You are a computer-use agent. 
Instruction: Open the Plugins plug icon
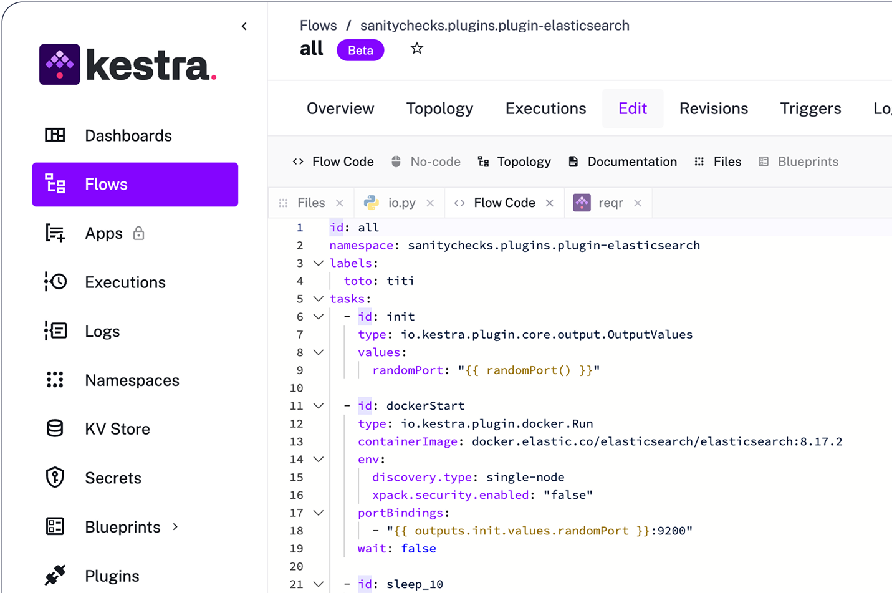(x=55, y=575)
